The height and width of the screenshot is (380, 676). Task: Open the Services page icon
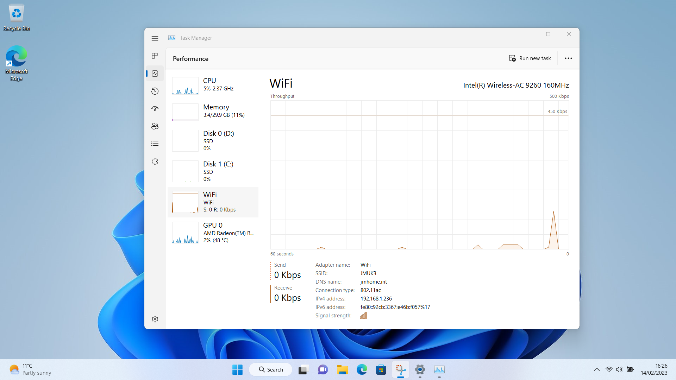tap(155, 161)
